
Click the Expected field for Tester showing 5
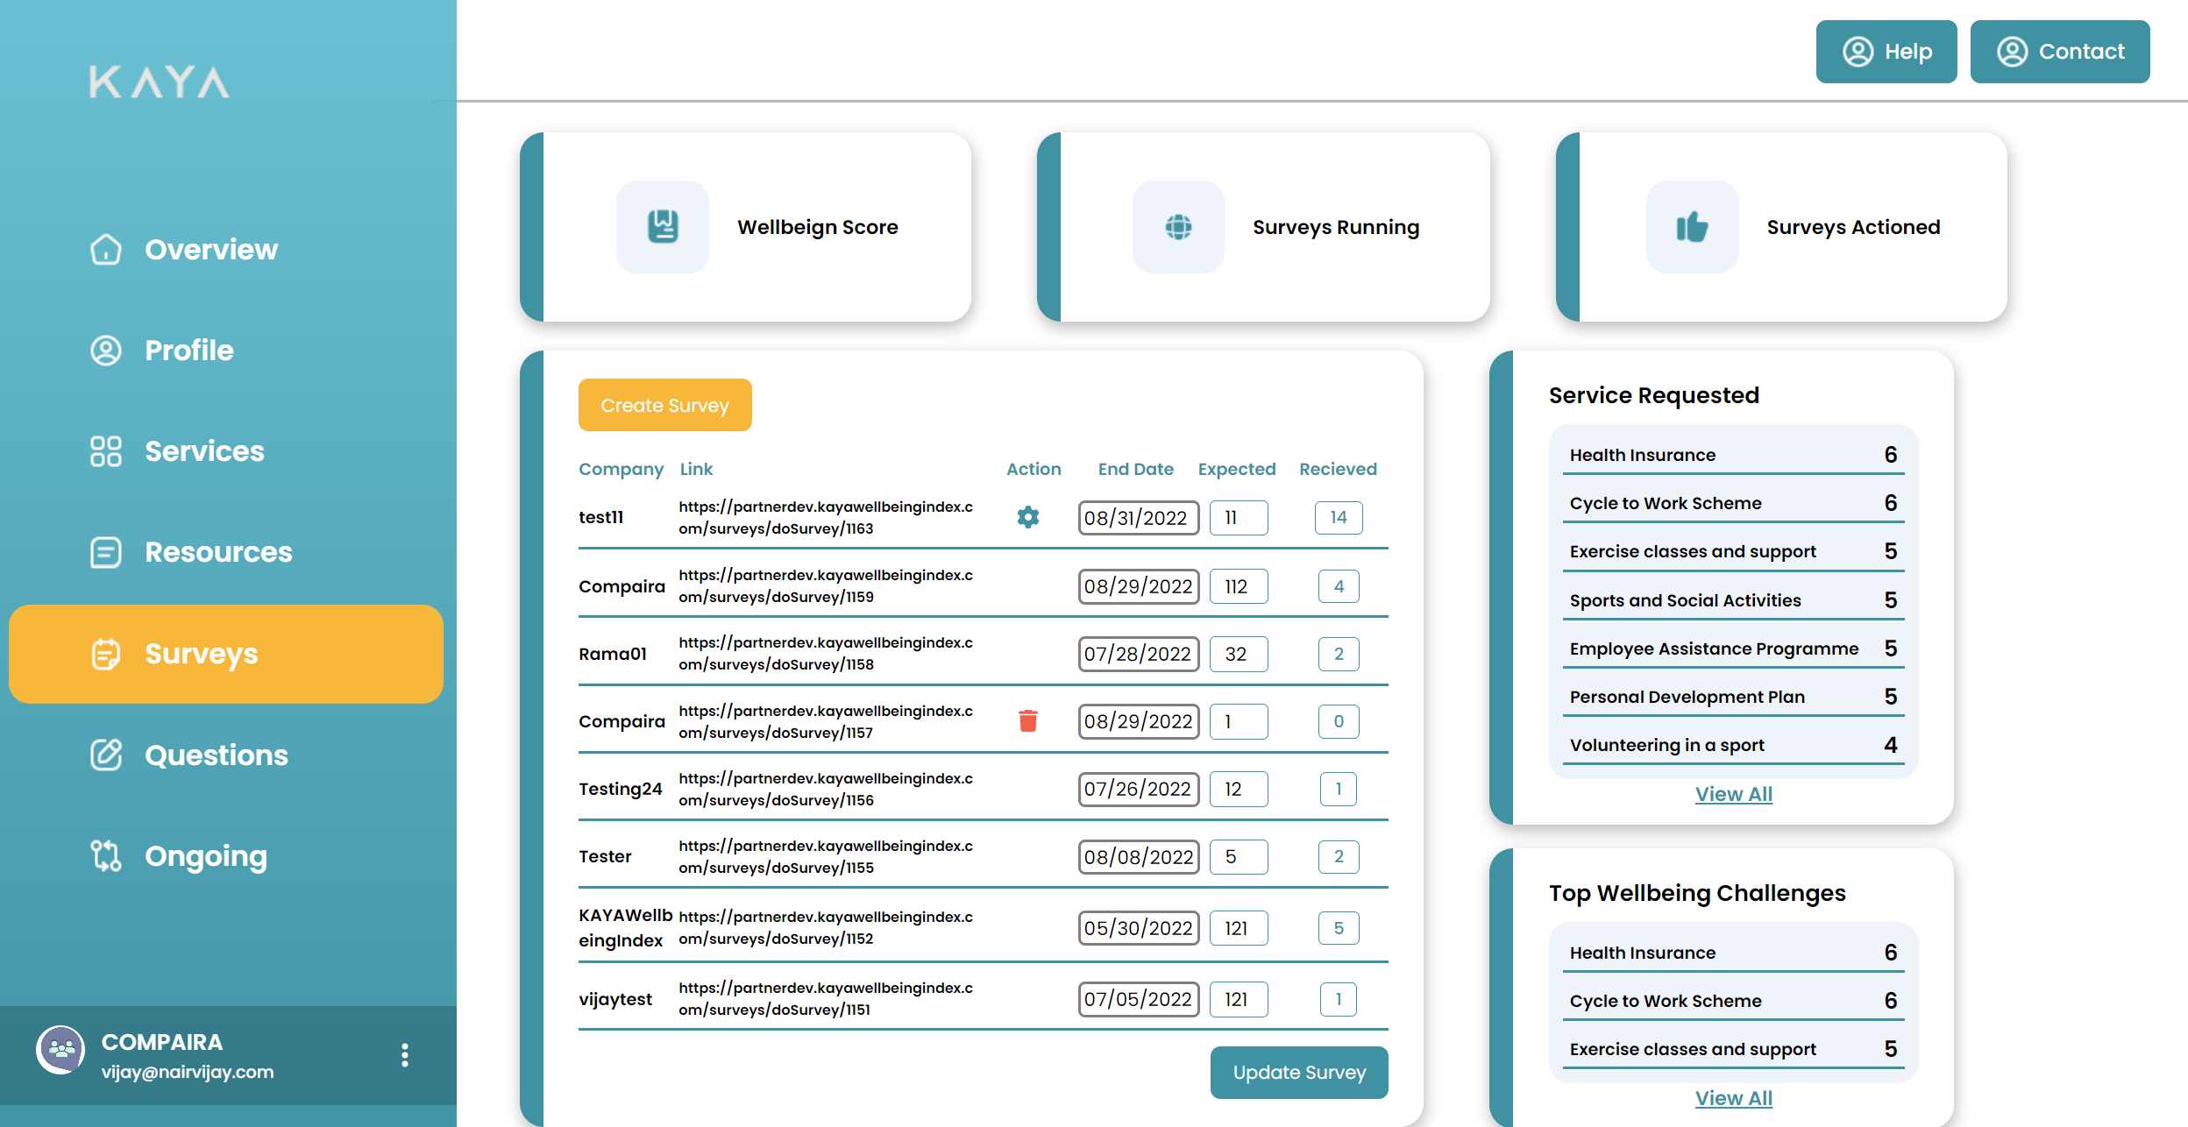1239,856
